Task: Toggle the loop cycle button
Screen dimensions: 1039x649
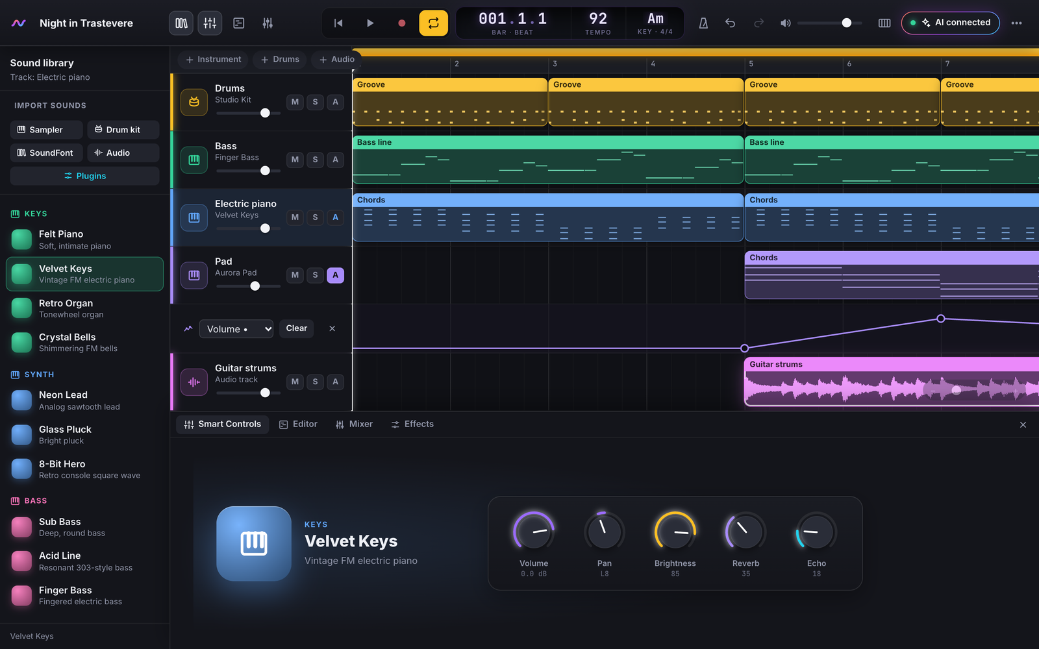Action: point(433,23)
